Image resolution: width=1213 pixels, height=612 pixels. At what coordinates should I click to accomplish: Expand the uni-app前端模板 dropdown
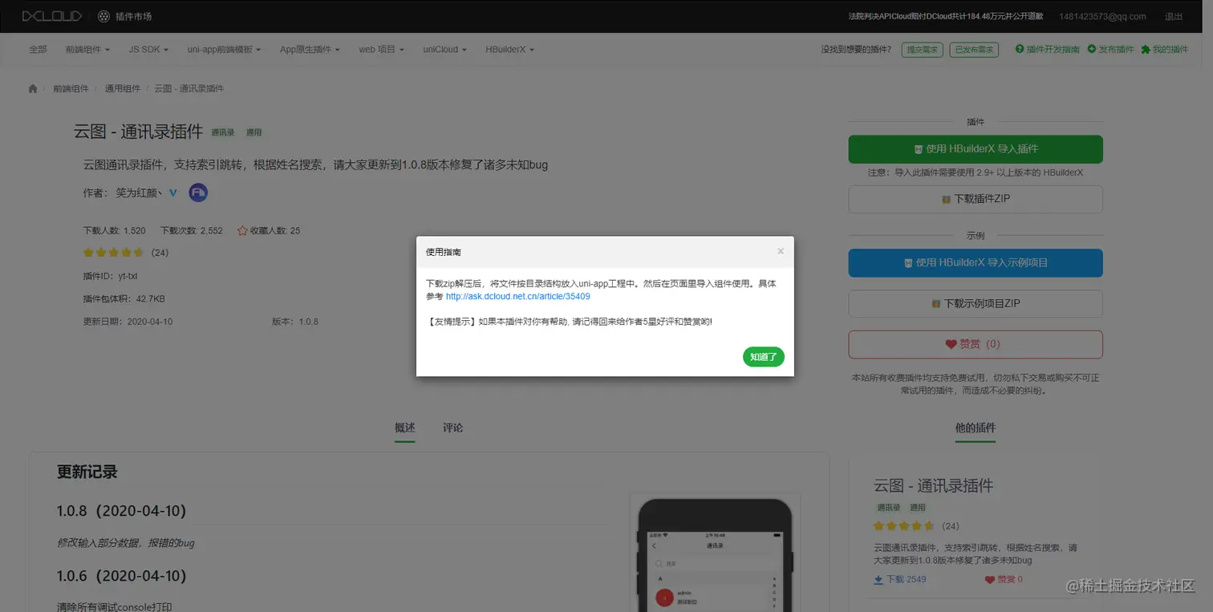point(225,49)
